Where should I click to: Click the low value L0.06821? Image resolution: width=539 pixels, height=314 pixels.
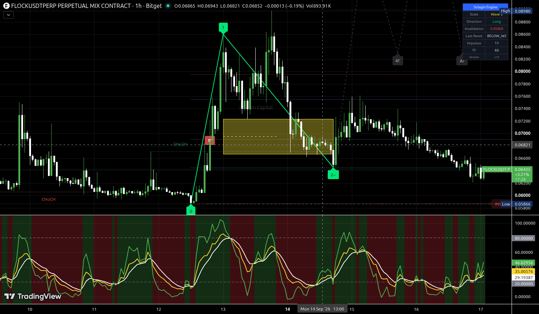click(230, 6)
